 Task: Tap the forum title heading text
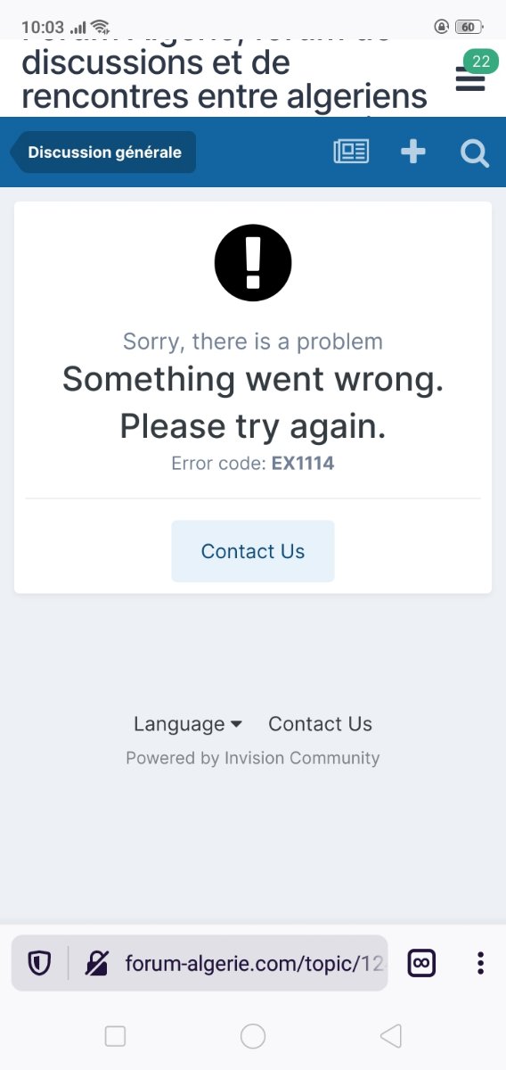pos(224,76)
